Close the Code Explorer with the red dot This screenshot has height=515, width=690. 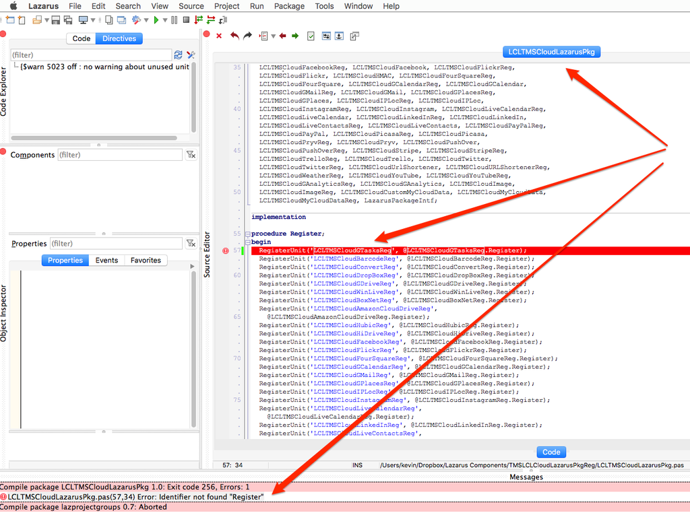[3, 34]
